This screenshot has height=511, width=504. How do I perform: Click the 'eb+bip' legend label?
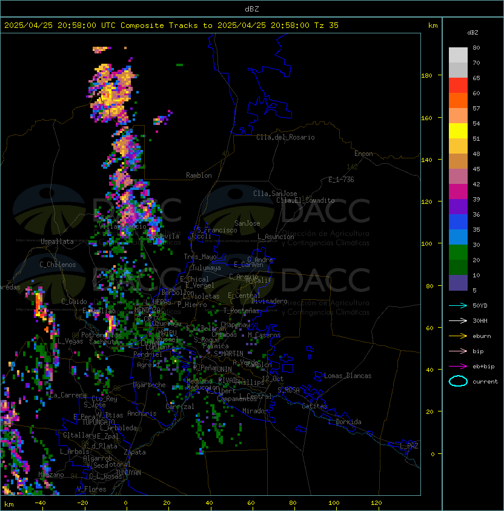click(x=483, y=367)
